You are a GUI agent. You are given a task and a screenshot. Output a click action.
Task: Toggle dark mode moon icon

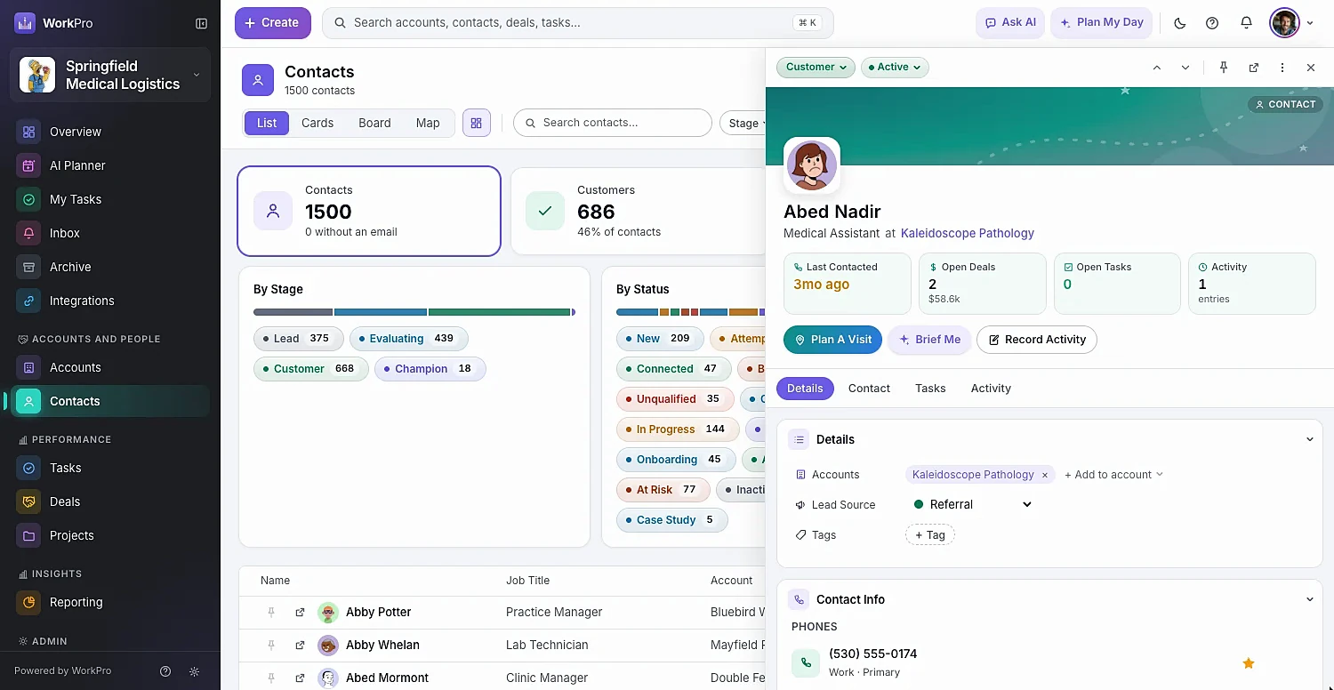point(1180,23)
